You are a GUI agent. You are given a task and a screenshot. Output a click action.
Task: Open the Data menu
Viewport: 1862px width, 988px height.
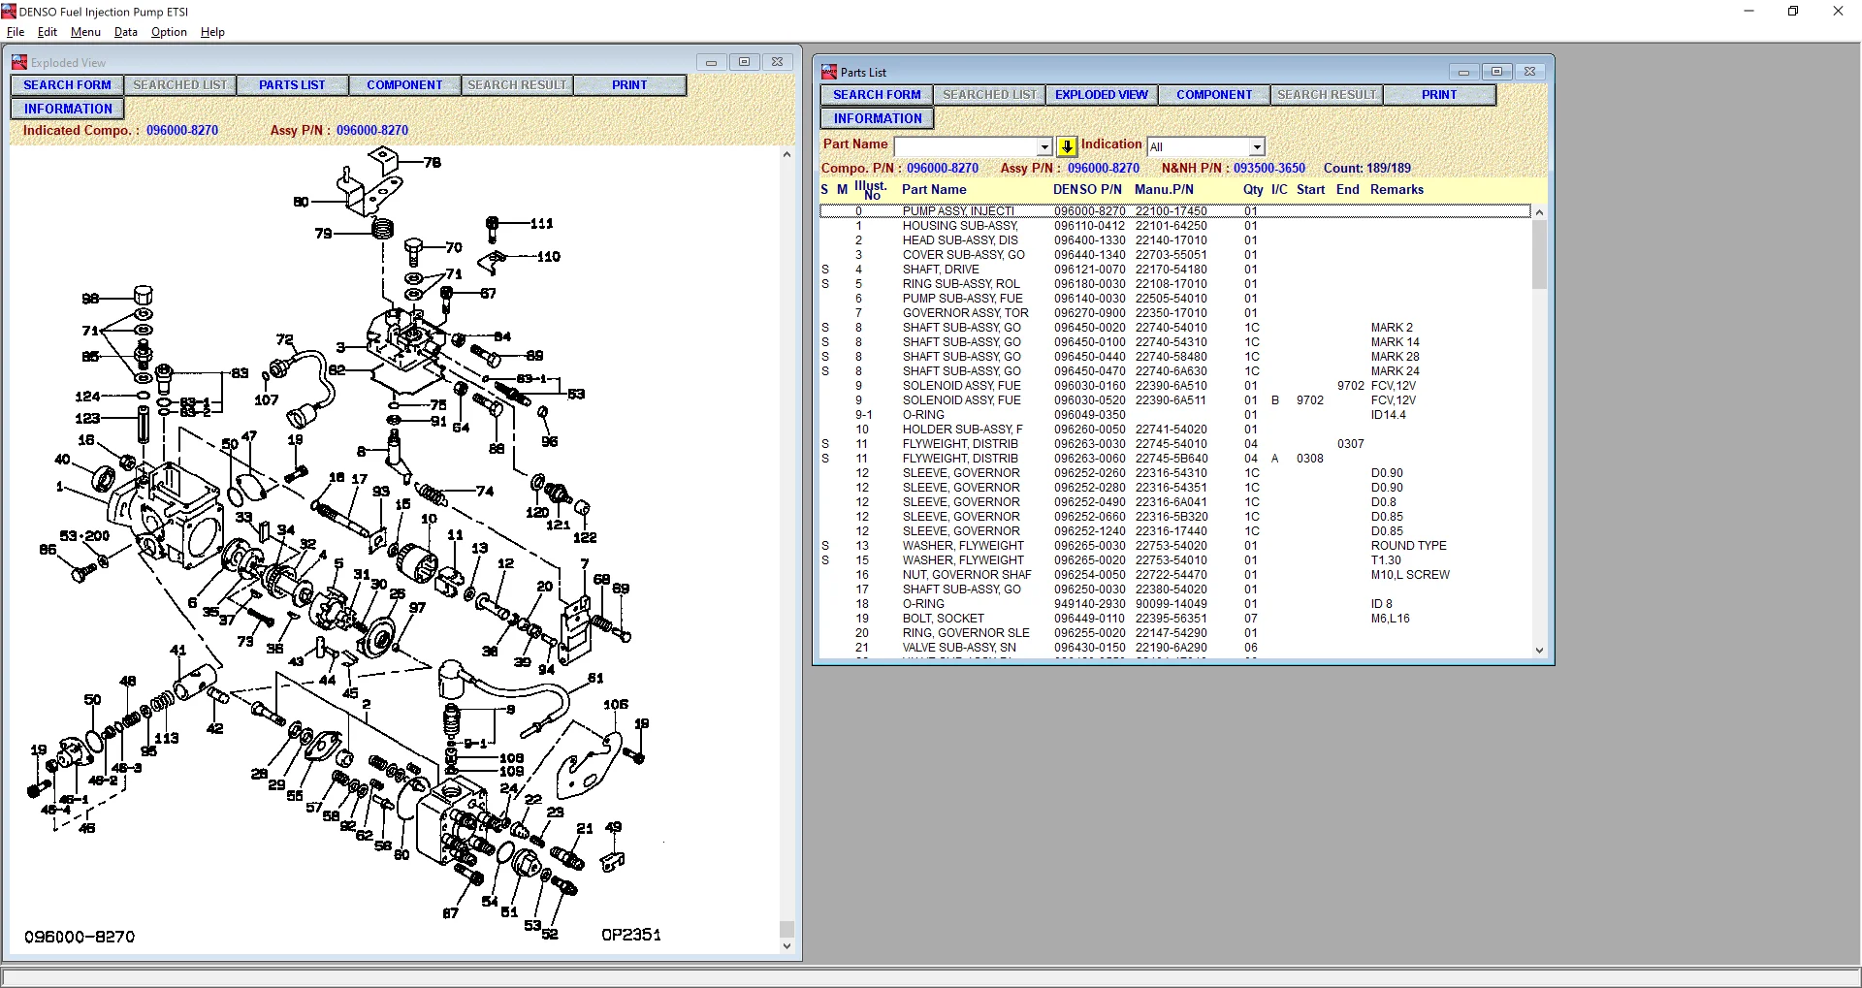tap(126, 32)
